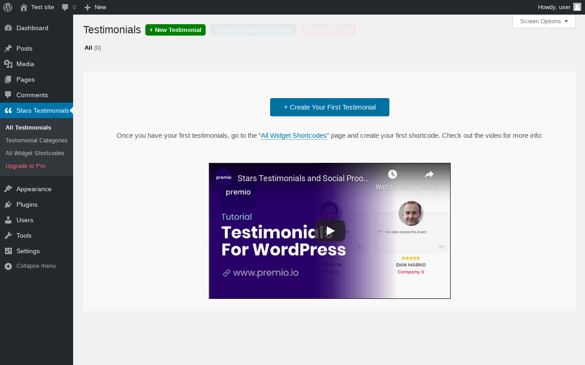Open the Media library icon
585x365 pixels.
8,64
